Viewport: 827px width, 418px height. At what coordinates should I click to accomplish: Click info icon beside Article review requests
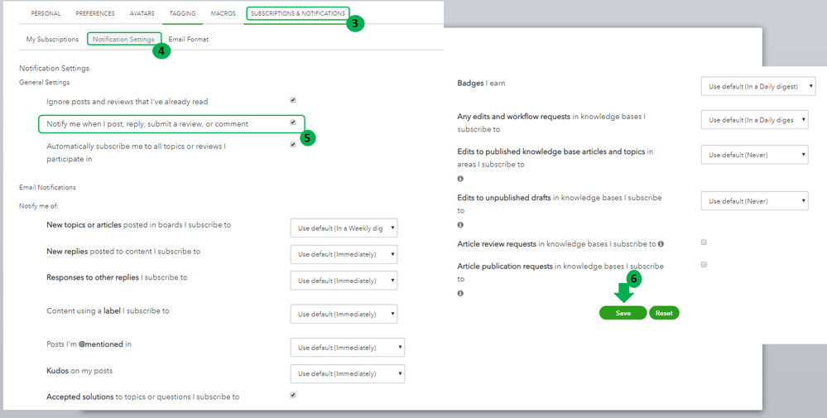click(x=661, y=244)
